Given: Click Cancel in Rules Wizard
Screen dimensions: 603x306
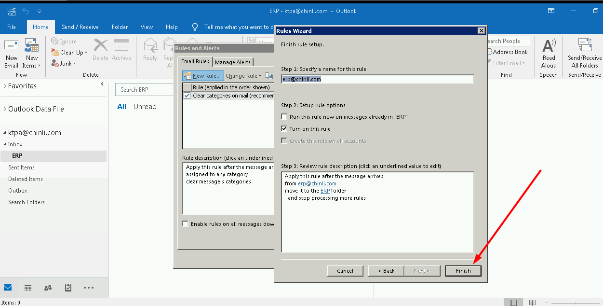Looking at the screenshot, I should click(x=345, y=271).
